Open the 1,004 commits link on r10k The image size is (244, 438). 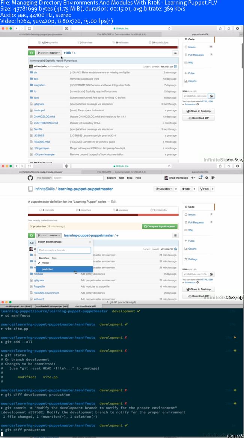[48, 42]
